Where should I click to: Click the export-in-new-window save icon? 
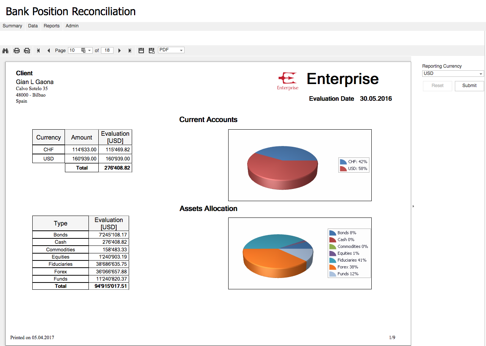pos(151,51)
